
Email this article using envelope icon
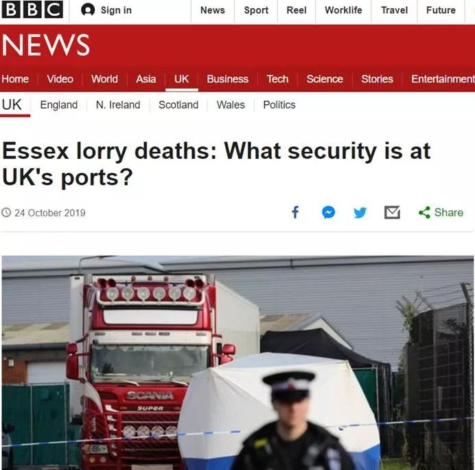[392, 212]
